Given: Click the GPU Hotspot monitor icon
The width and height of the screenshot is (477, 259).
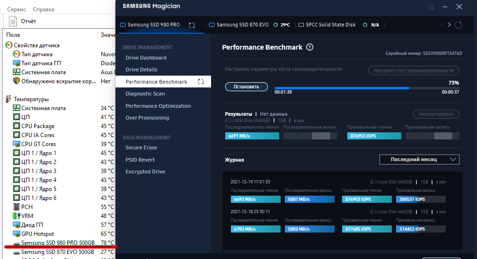Looking at the screenshot, I should [x=17, y=234].
